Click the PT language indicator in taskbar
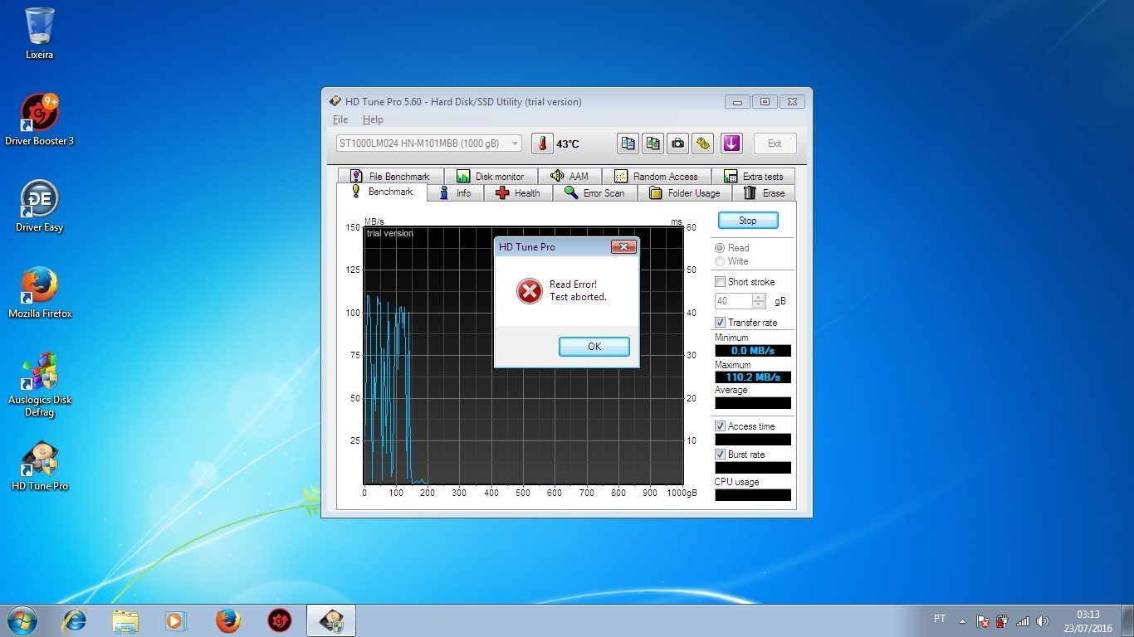The image size is (1134, 637). [940, 619]
